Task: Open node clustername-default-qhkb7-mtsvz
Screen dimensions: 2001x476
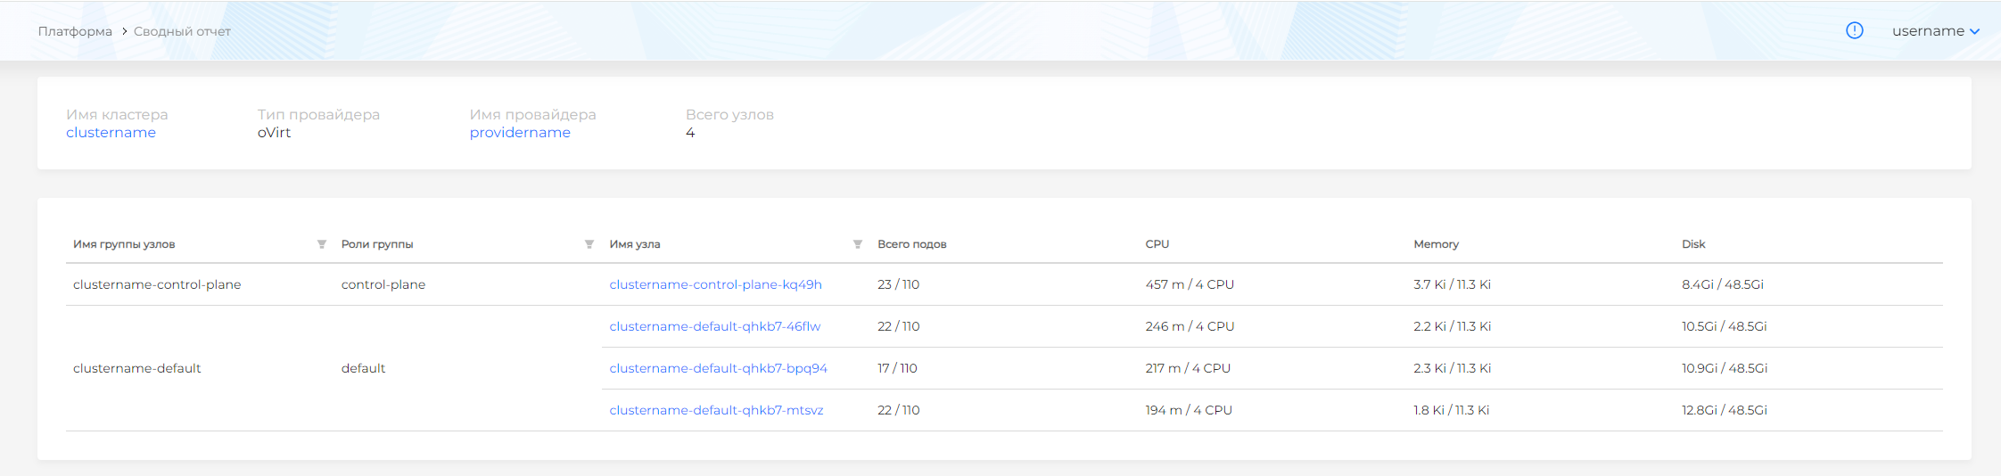Action: (716, 410)
